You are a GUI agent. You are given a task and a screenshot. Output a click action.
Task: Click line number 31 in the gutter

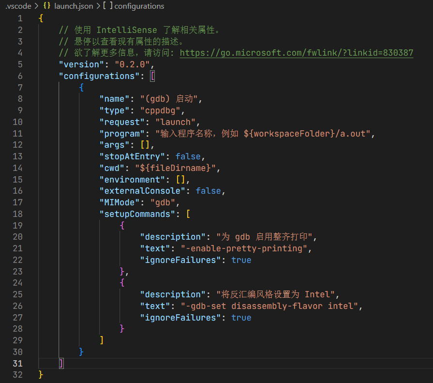click(x=17, y=363)
